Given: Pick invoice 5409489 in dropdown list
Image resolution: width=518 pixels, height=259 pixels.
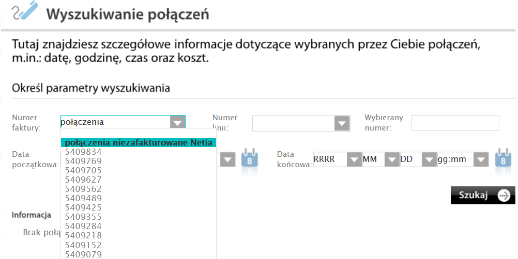Looking at the screenshot, I should pyautogui.click(x=83, y=198).
